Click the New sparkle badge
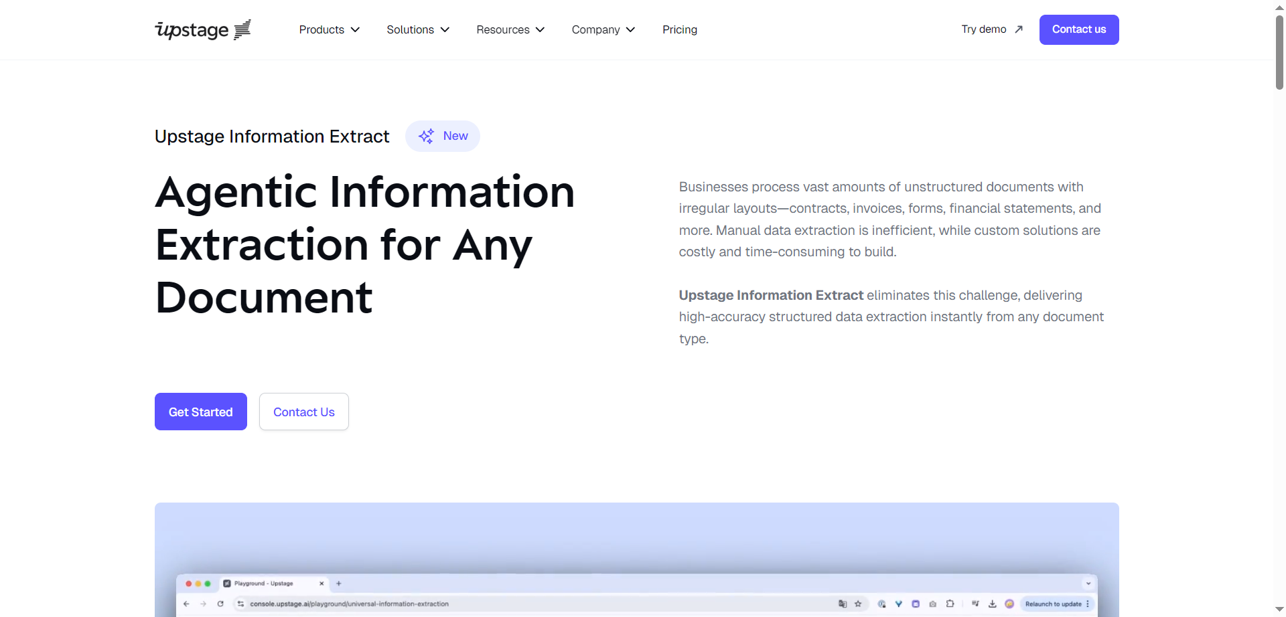 click(x=443, y=136)
